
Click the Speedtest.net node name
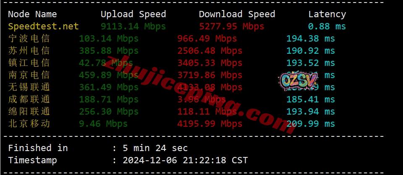[x=43, y=26]
